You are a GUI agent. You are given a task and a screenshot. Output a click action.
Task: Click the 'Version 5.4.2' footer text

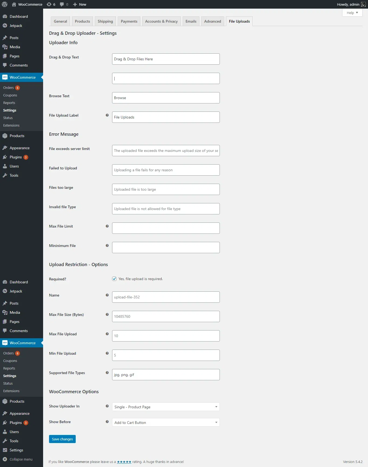click(353, 462)
